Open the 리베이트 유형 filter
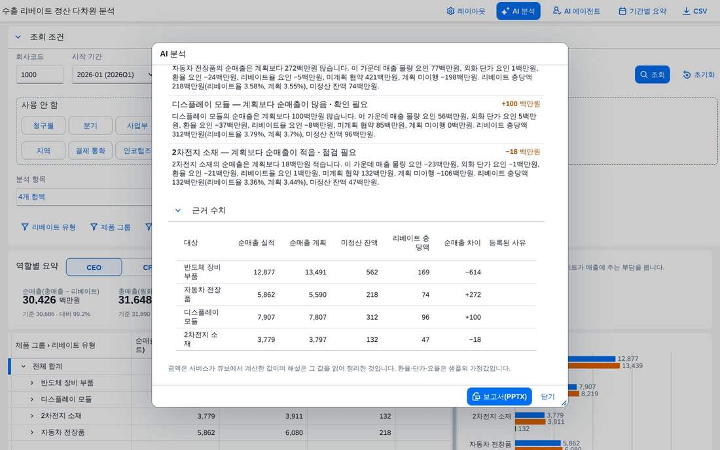Viewport: 720px width, 450px height. pyautogui.click(x=48, y=227)
